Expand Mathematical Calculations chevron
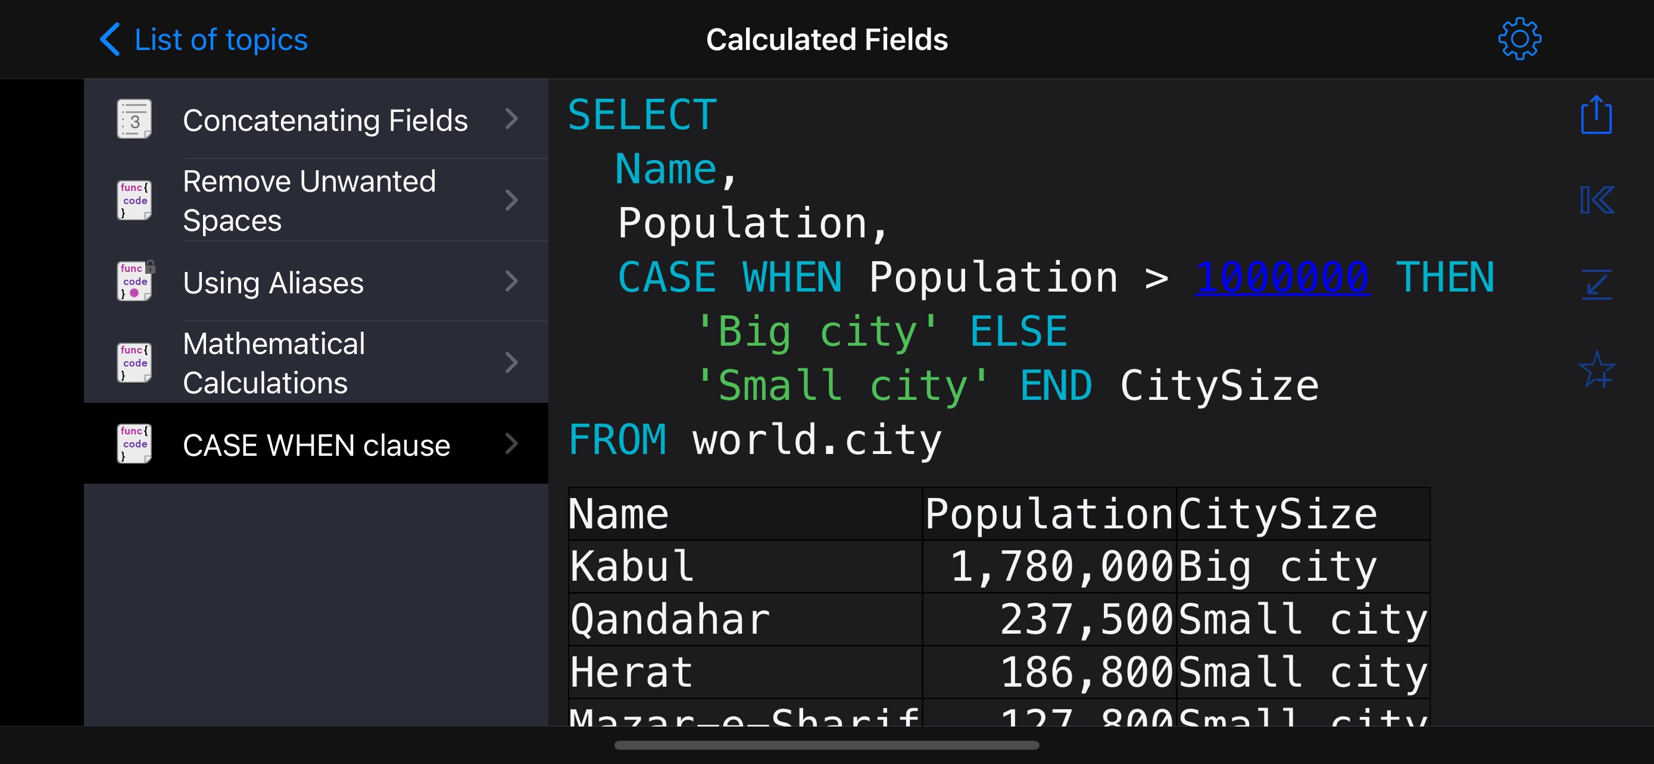Image resolution: width=1654 pixels, height=764 pixels. coord(511,362)
